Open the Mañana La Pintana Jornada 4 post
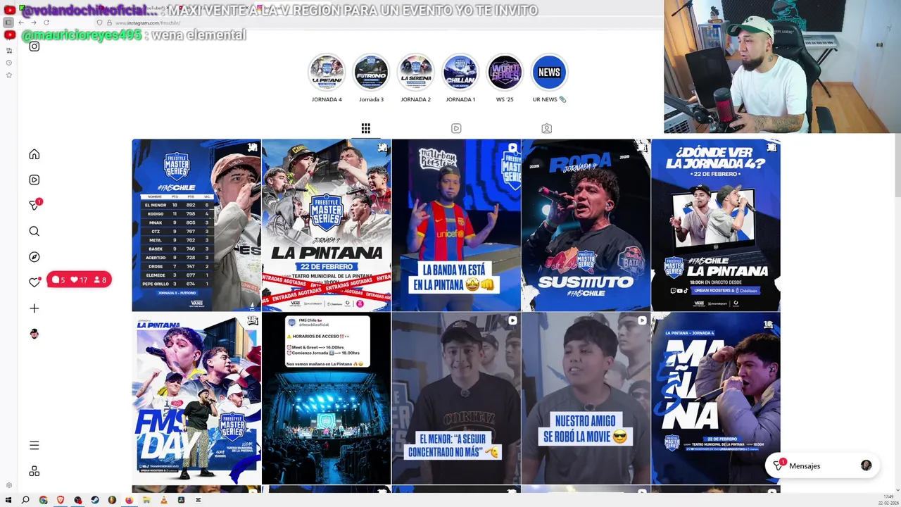 tap(716, 399)
